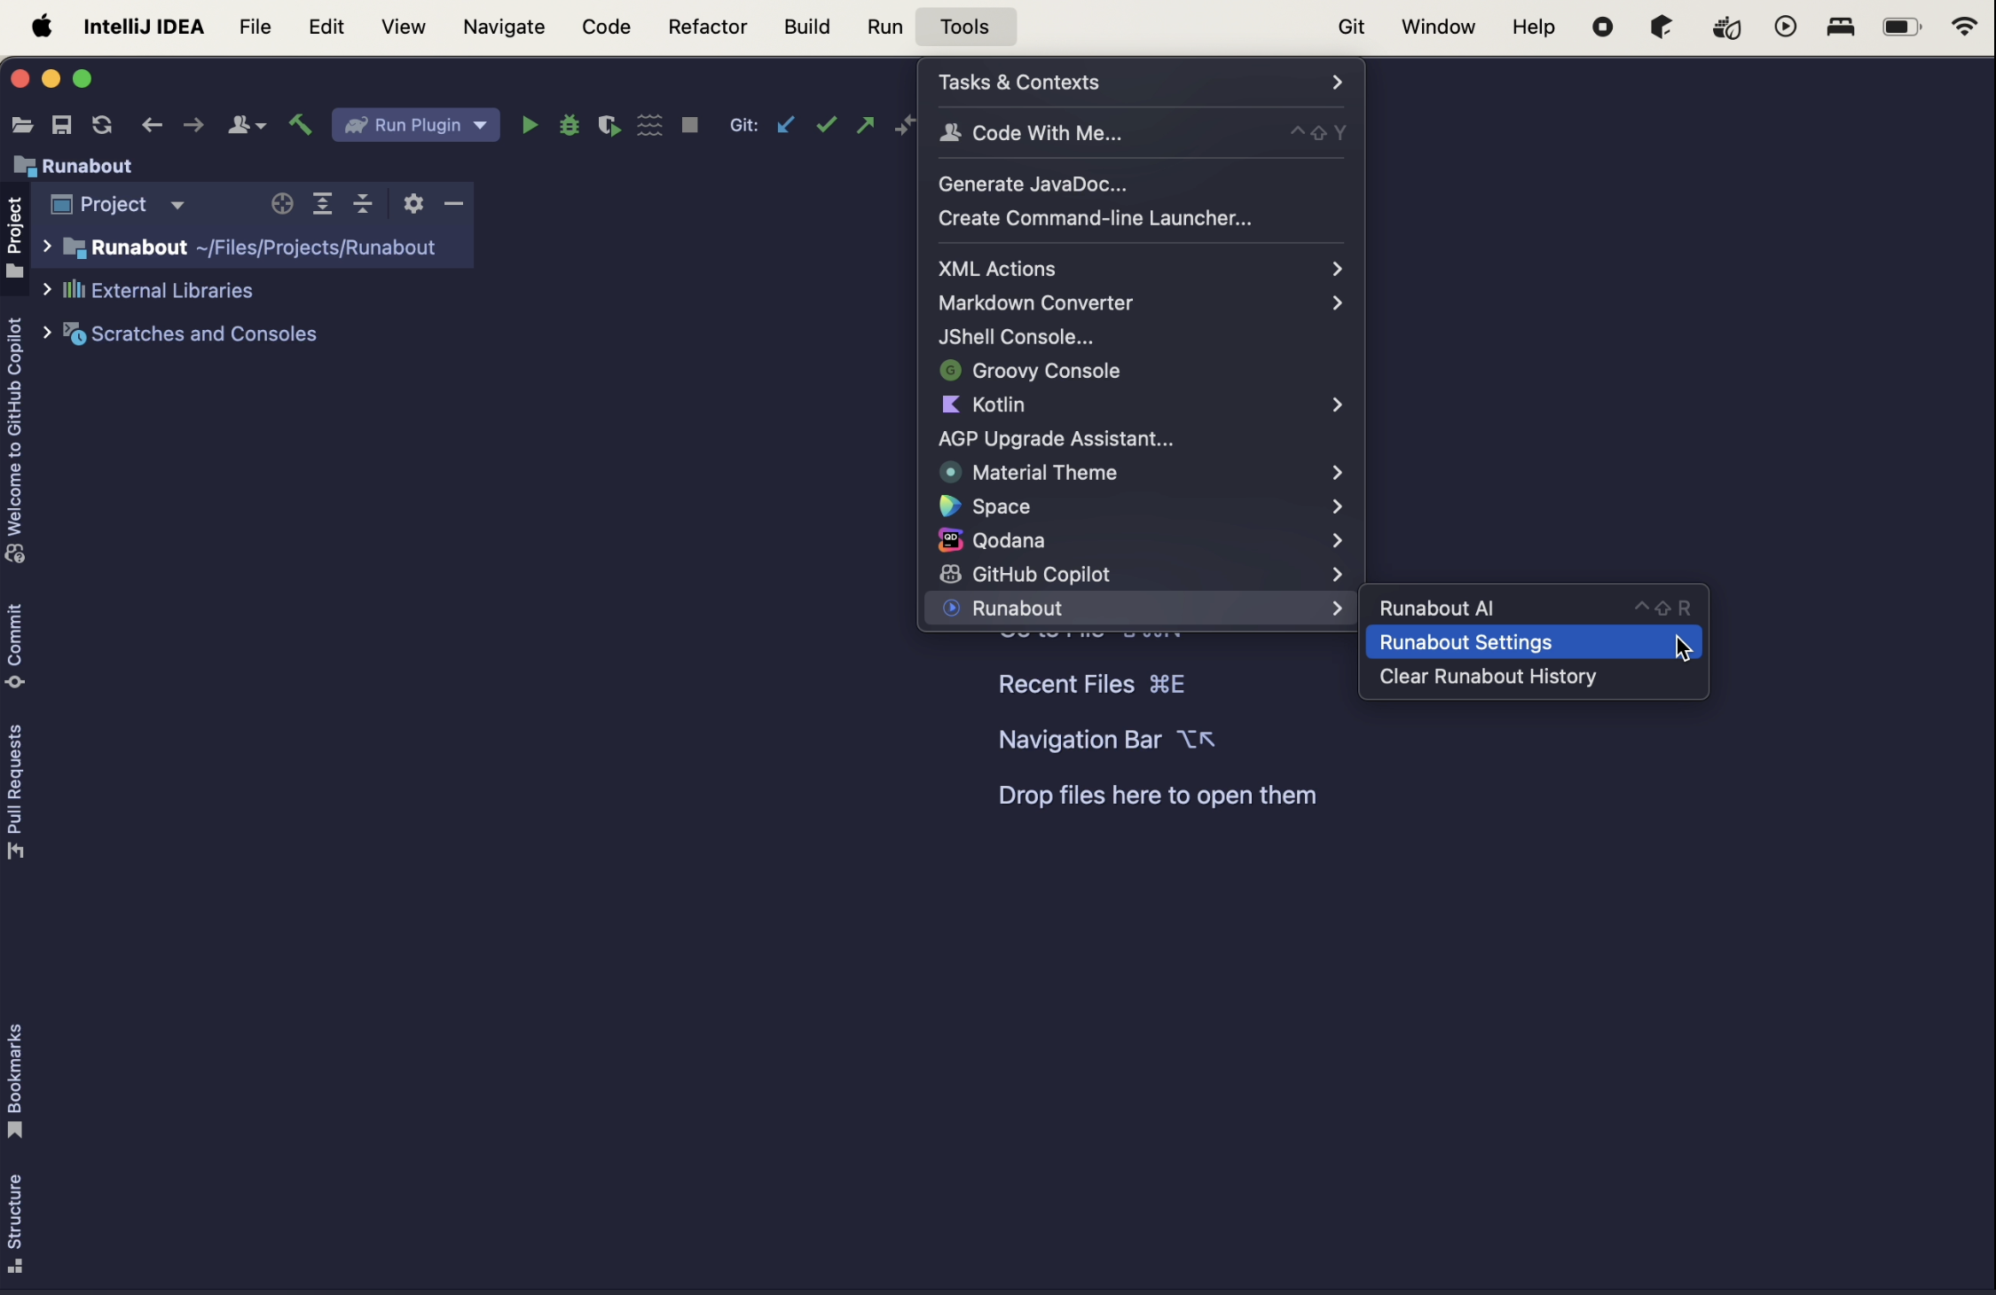The image size is (1996, 1295).
Task: Update project with the blue Git arrow
Action: coord(785,125)
